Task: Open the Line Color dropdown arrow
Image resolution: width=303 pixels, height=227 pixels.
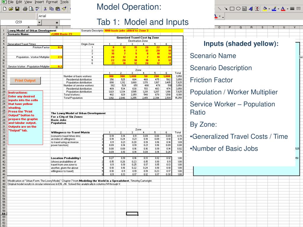Action: coord(278,9)
